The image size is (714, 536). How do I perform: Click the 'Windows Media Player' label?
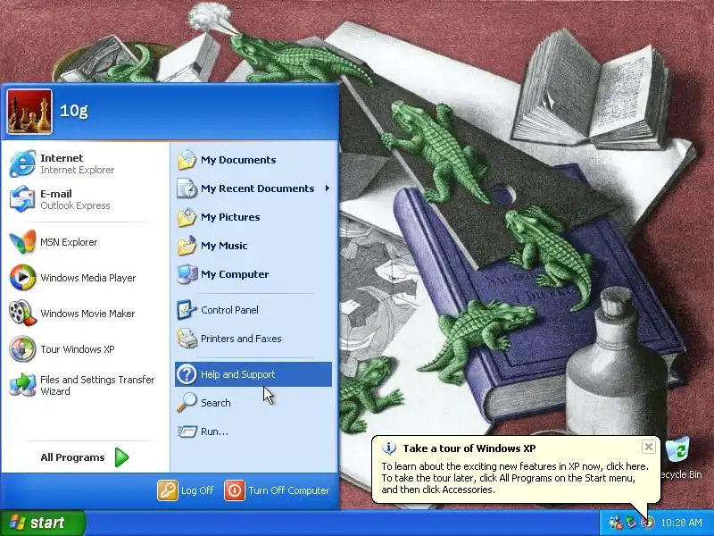87,278
